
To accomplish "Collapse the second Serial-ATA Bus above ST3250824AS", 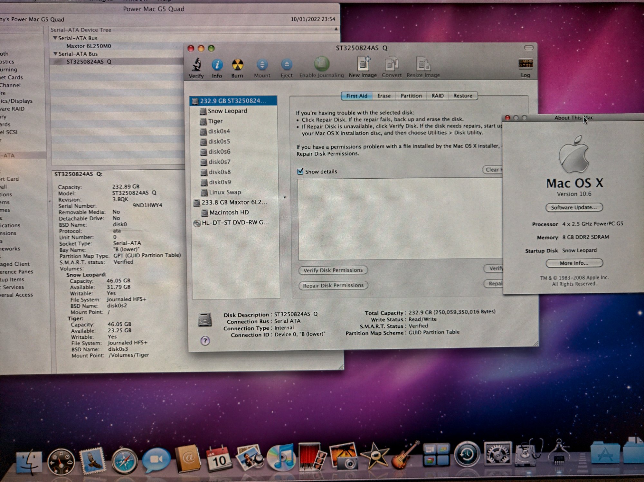I will coord(55,54).
